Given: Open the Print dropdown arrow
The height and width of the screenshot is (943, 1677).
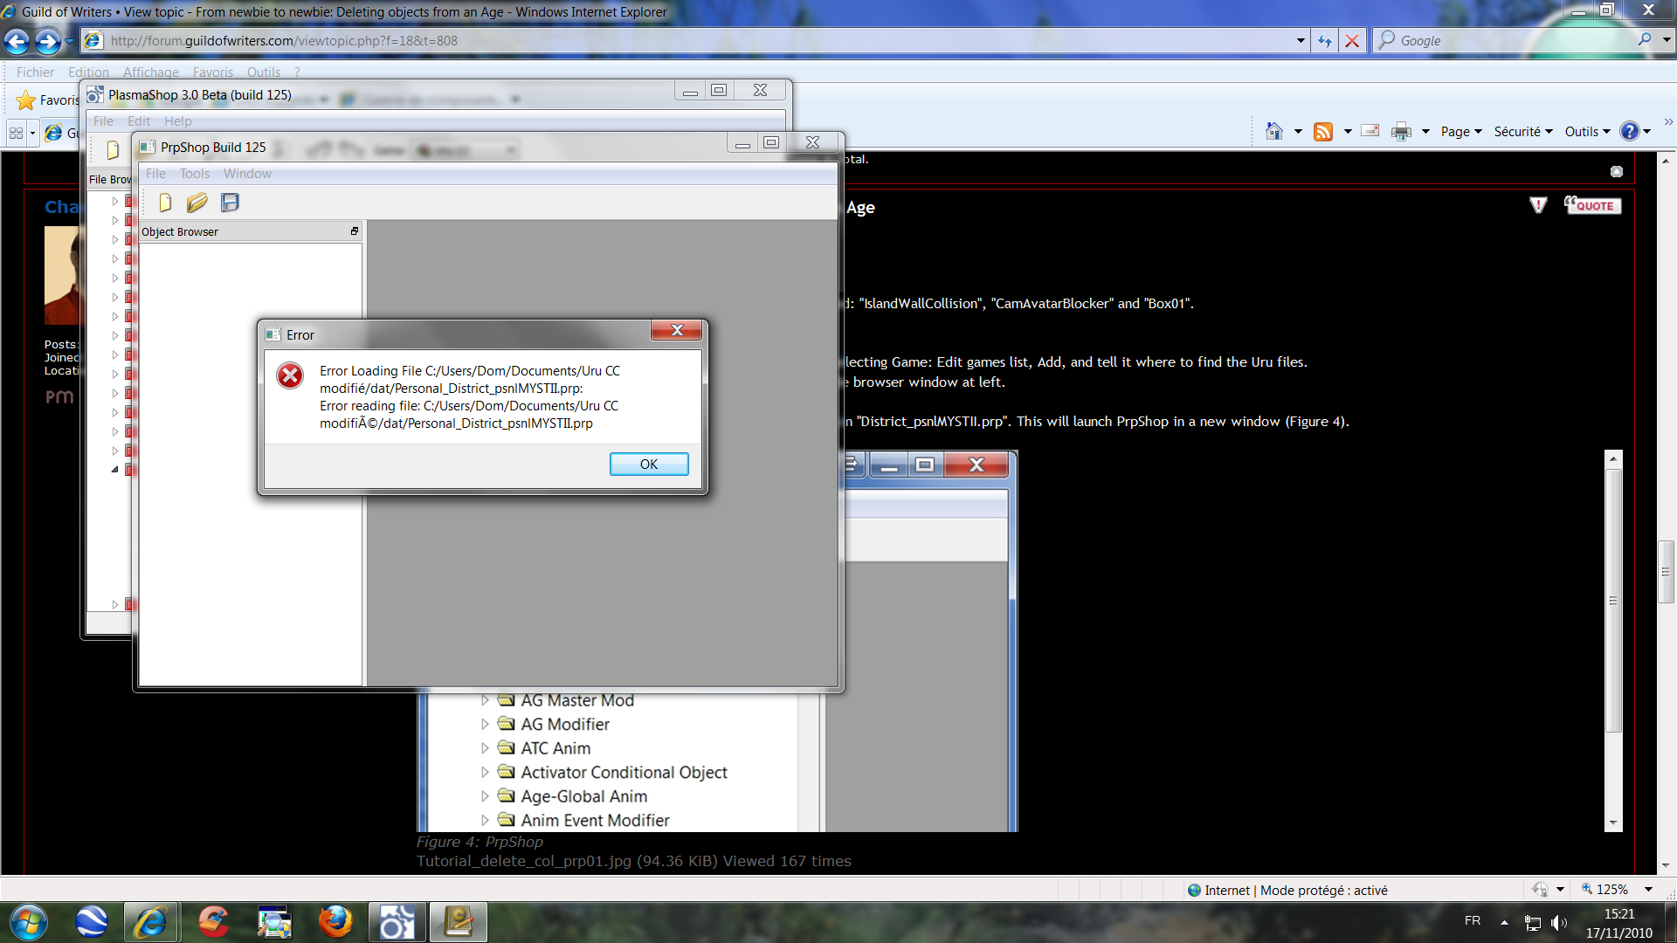Looking at the screenshot, I should [x=1425, y=132].
